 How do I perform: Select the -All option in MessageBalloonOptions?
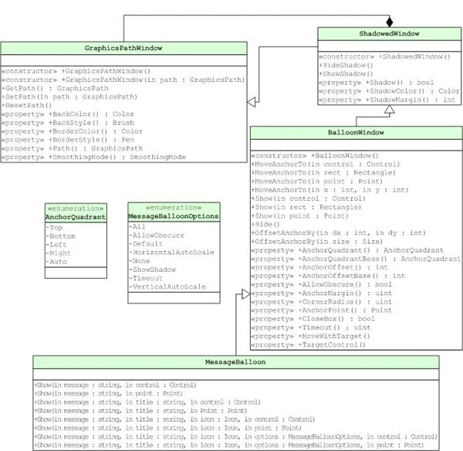137,226
